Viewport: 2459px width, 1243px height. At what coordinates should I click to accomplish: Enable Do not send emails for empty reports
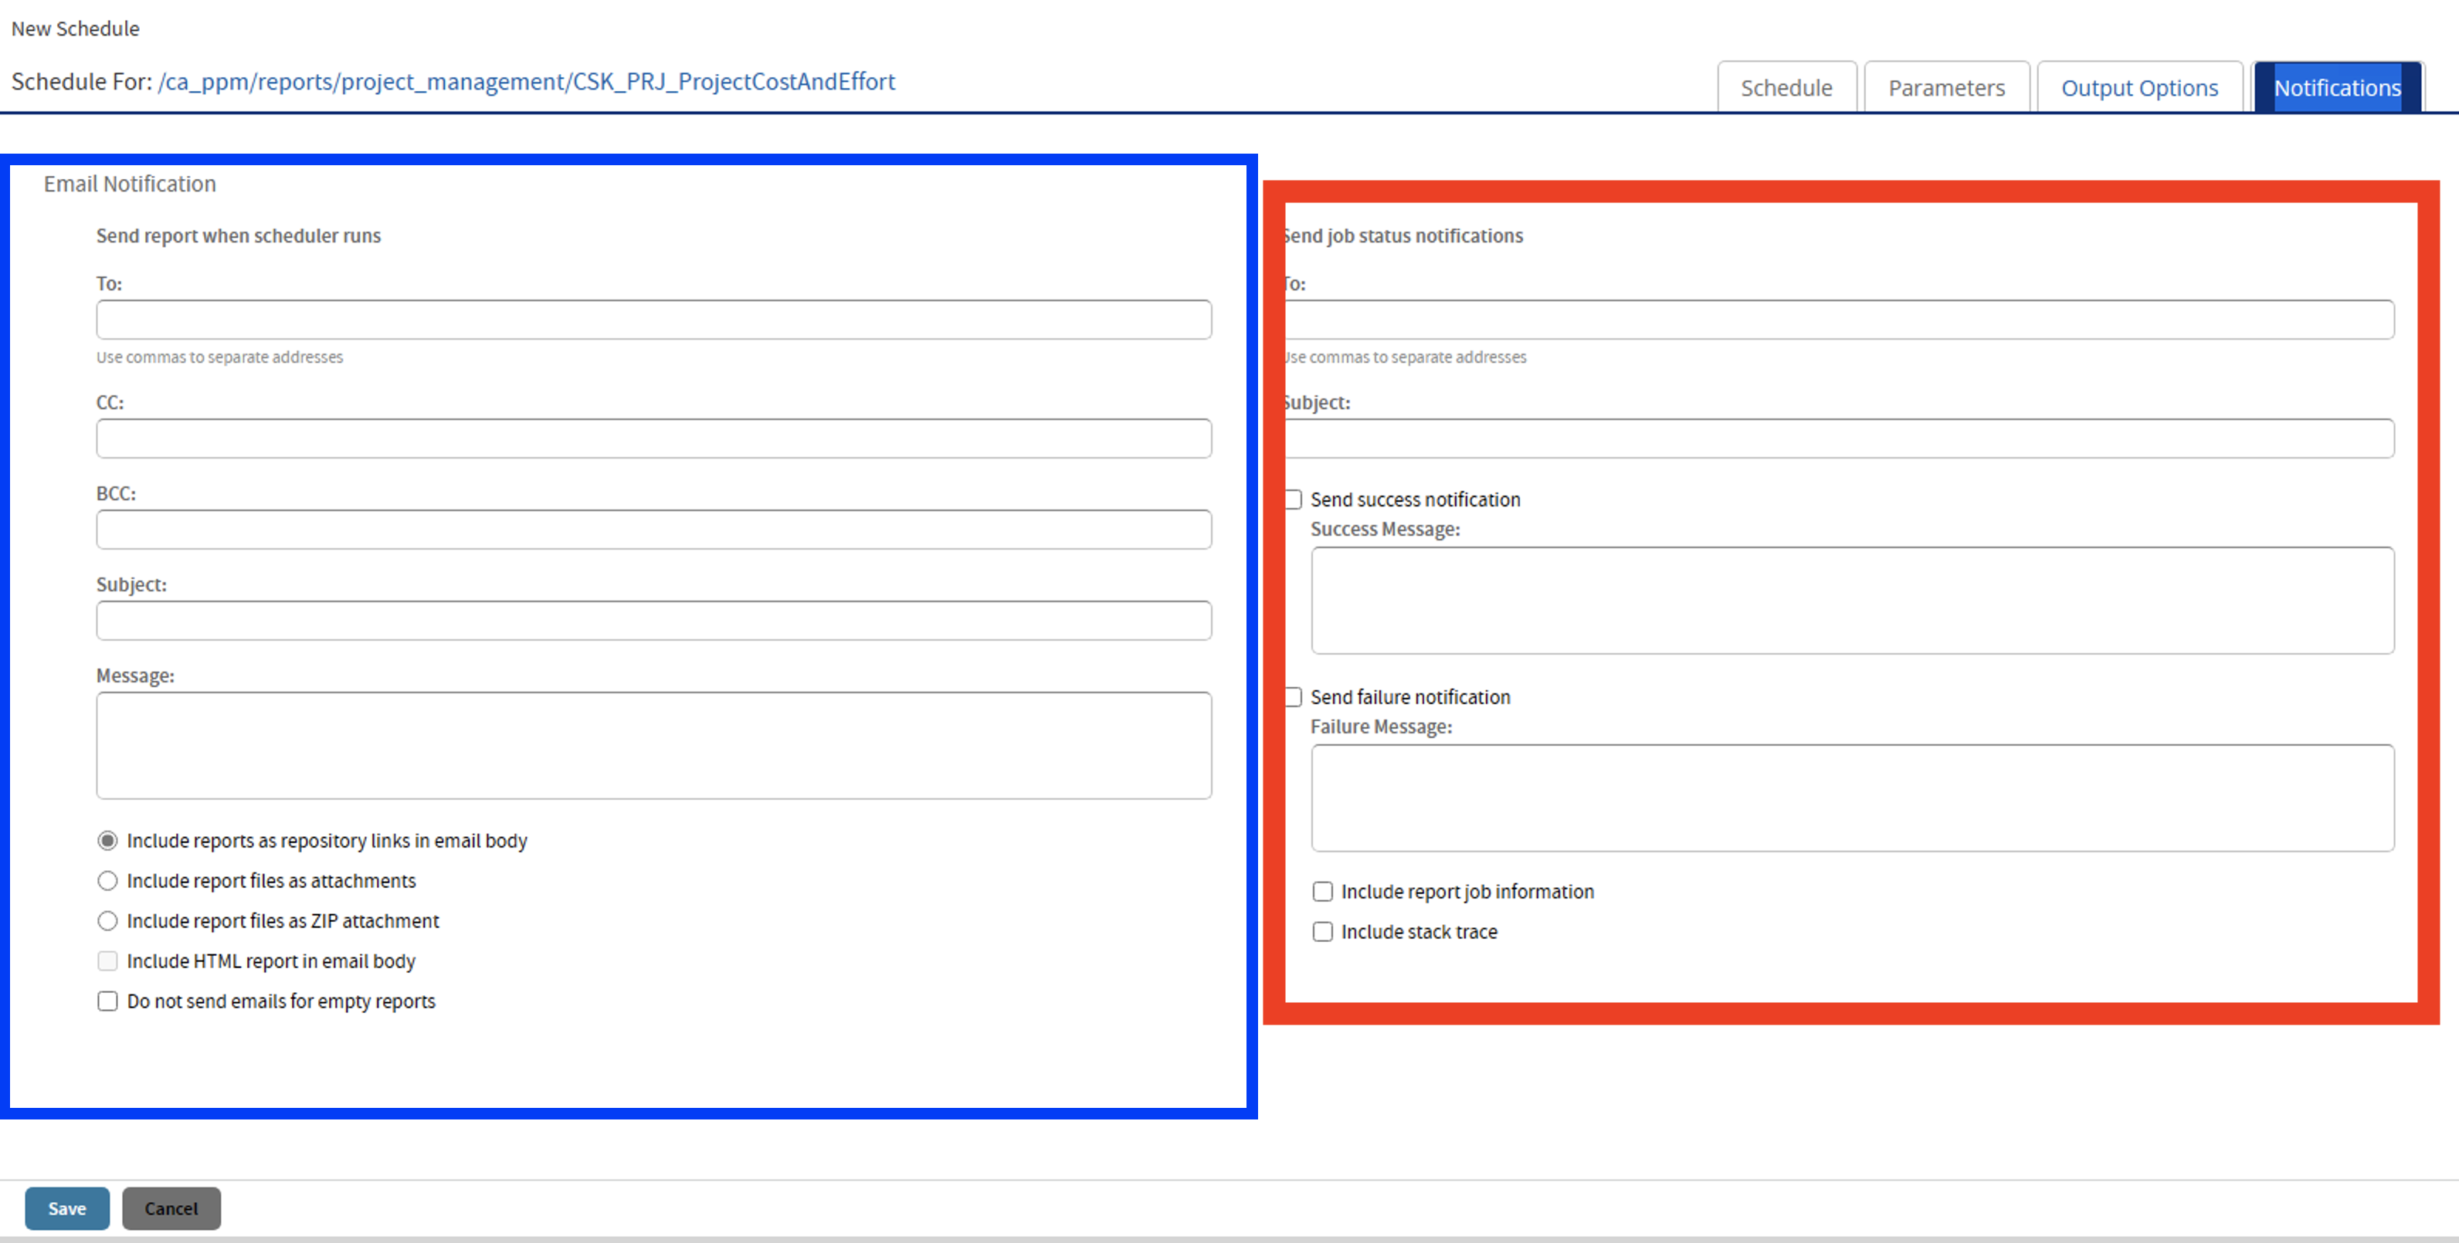click(x=108, y=1001)
